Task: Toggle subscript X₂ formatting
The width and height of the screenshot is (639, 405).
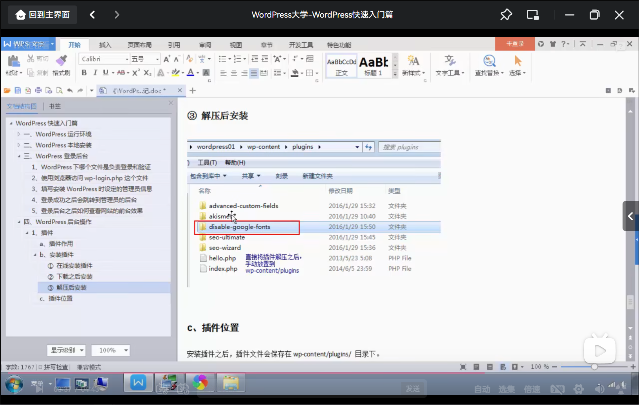Action: 147,73
